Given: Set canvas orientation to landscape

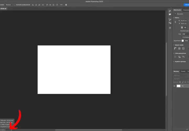Looking at the screenshot, I should pos(185,27).
